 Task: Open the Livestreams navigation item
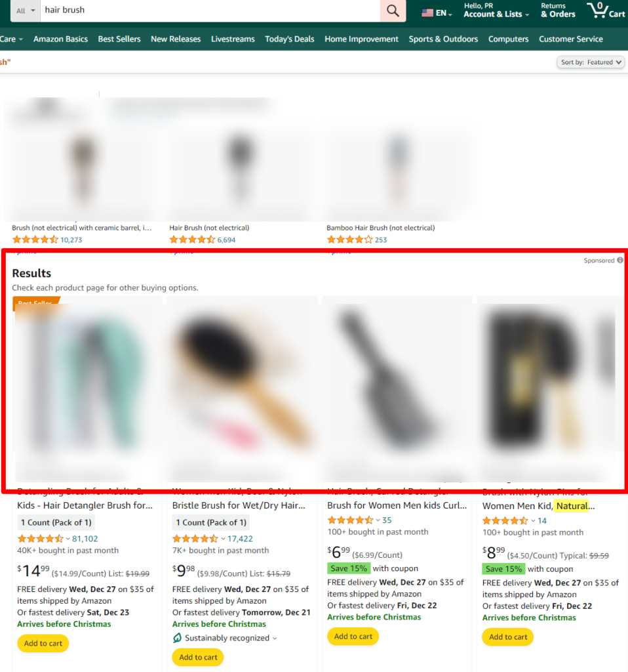tap(233, 39)
